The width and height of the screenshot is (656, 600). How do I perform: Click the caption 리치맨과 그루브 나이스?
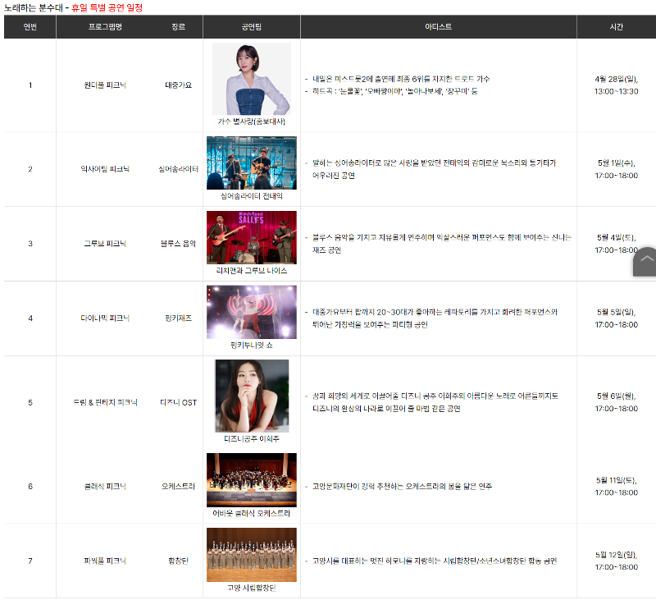(252, 271)
